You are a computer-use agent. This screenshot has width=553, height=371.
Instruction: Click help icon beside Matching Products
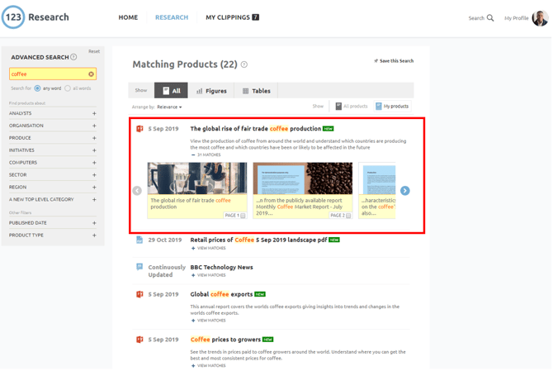coord(244,64)
